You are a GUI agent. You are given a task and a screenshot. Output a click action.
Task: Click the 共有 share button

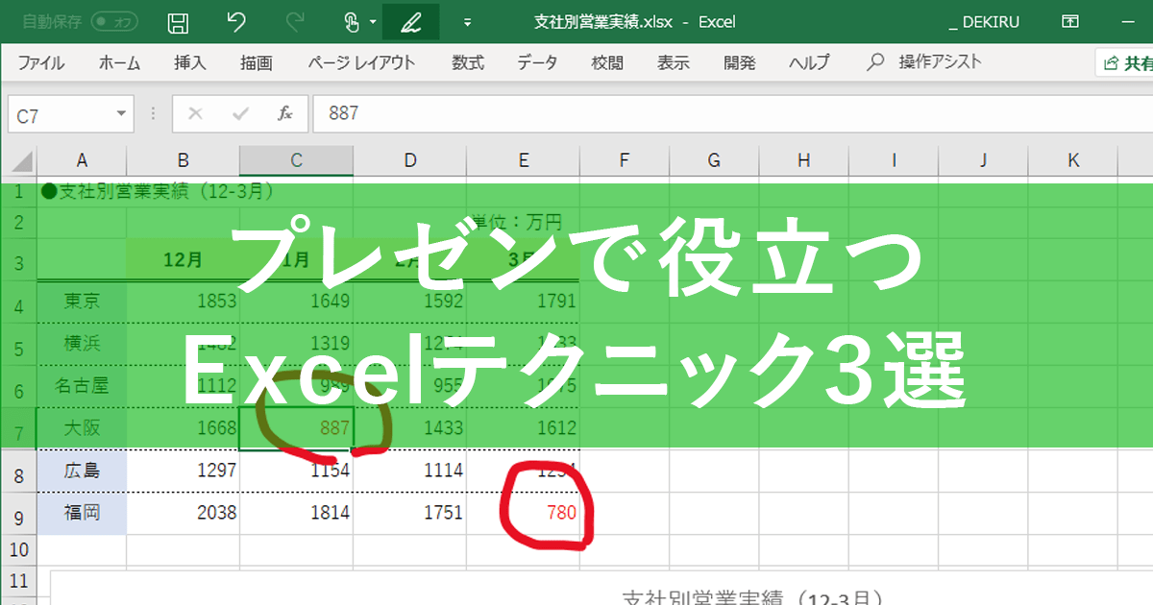1126,63
